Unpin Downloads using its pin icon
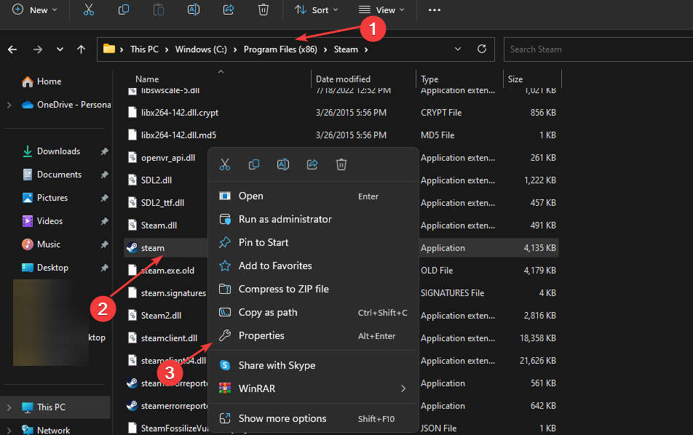 (104, 151)
